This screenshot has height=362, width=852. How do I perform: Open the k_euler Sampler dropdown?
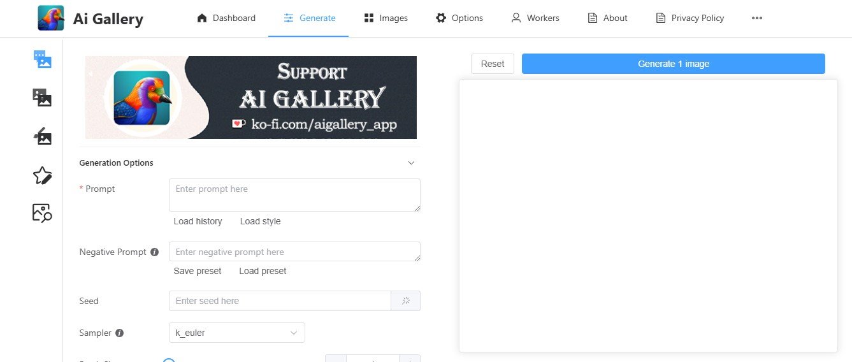[x=236, y=333]
